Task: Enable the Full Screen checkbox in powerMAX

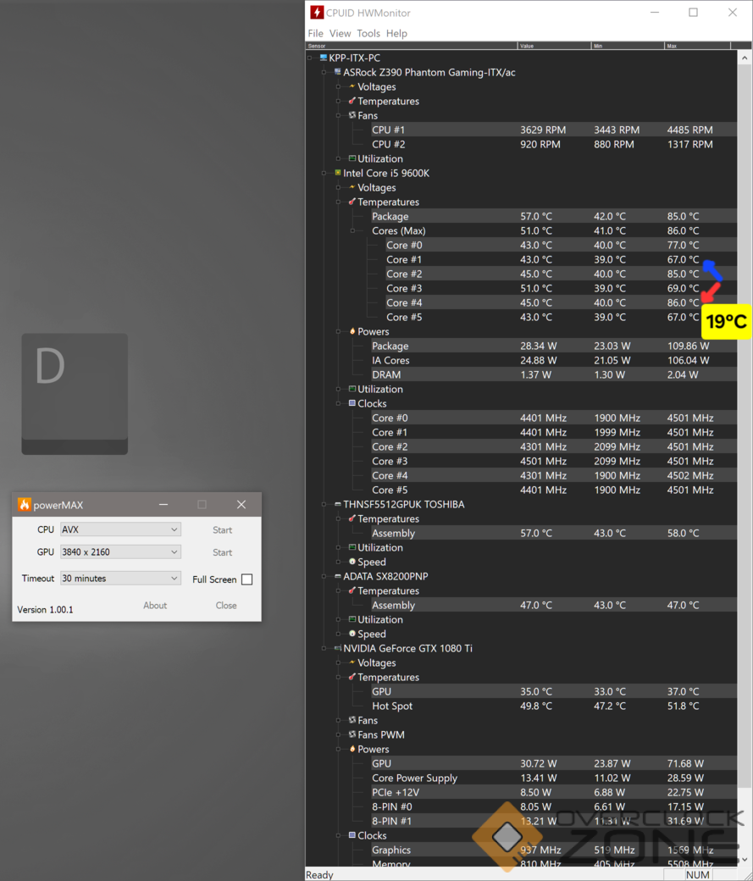Action: [x=246, y=579]
